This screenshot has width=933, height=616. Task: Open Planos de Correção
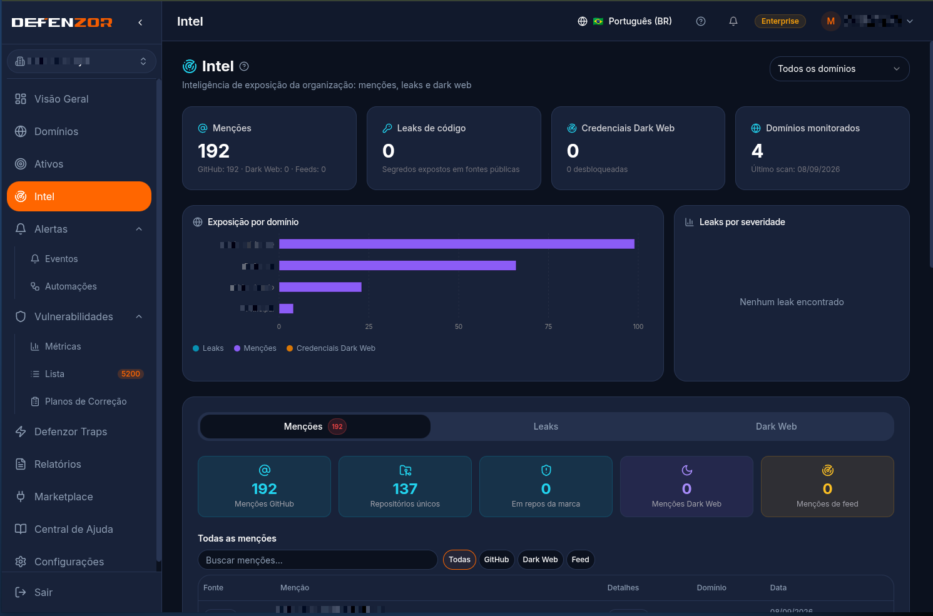pos(84,401)
